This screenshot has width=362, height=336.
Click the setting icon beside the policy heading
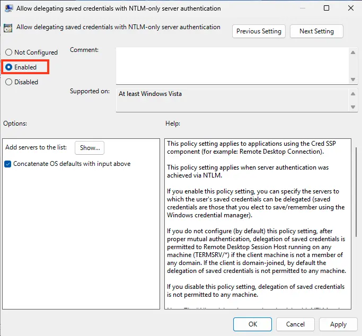(x=9, y=28)
